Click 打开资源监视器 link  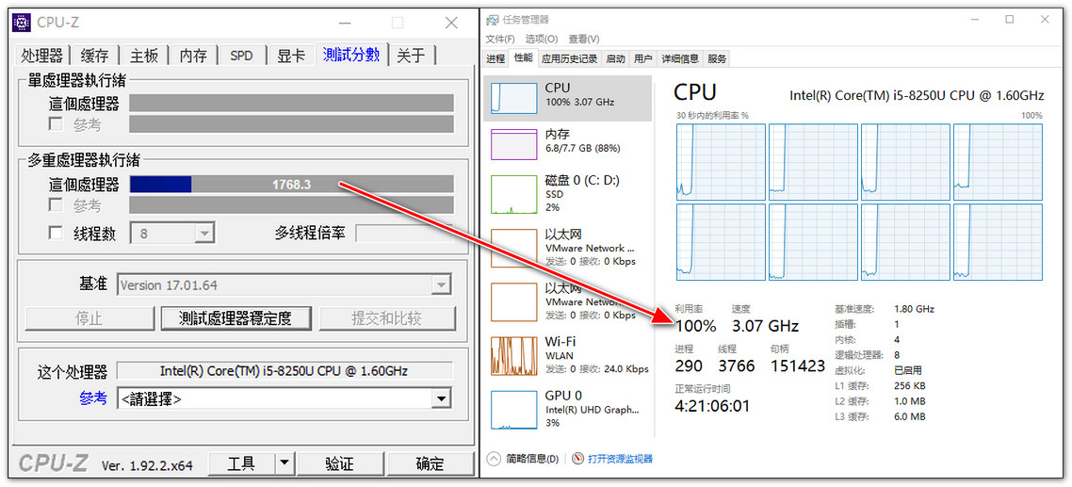point(621,459)
